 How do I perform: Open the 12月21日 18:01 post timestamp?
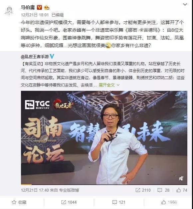pyautogui.click(x=35, y=15)
